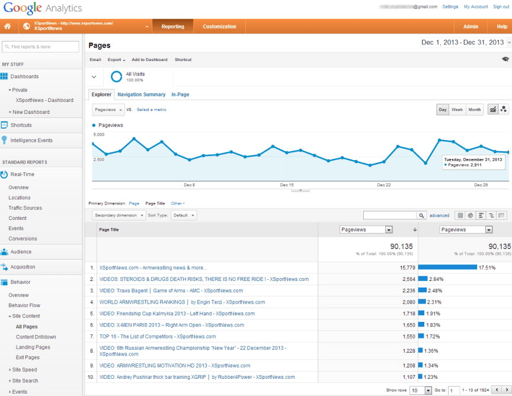Screen dimensions: 512x396
Task: Open the Show rows dropdown
Action: pos(421,390)
